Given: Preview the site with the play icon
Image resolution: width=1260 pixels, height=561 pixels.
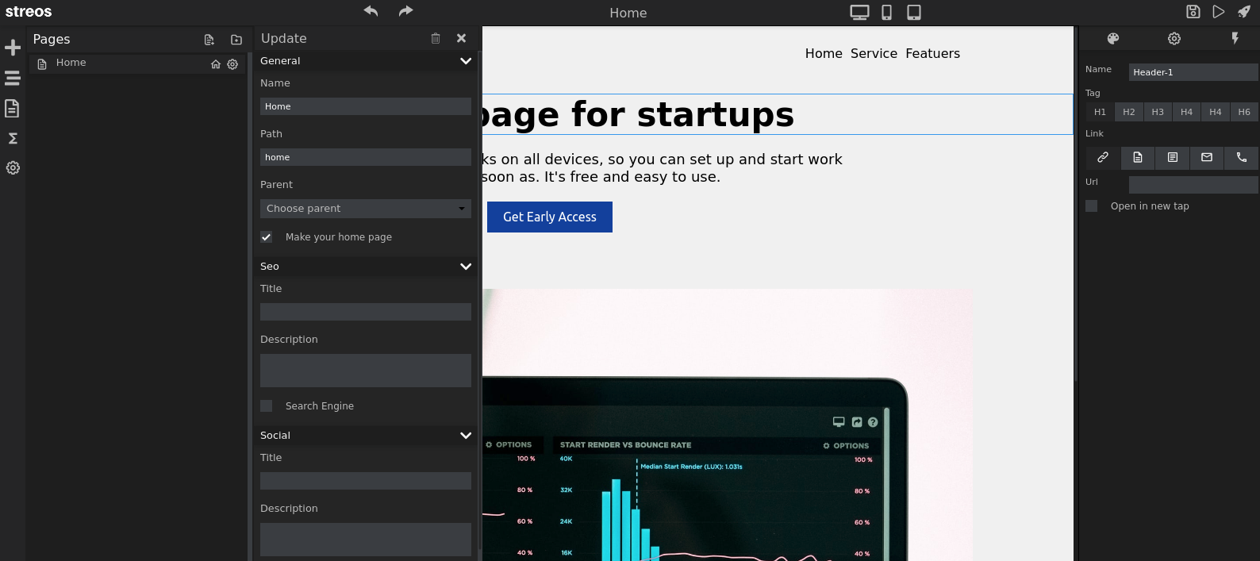Looking at the screenshot, I should coord(1219,11).
